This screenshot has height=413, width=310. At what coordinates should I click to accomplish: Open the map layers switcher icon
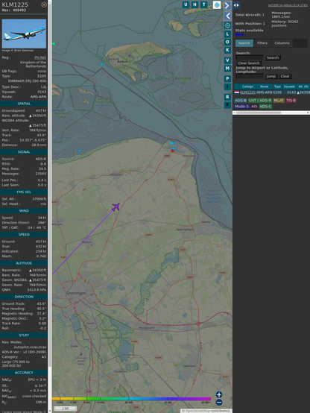[217, 4]
